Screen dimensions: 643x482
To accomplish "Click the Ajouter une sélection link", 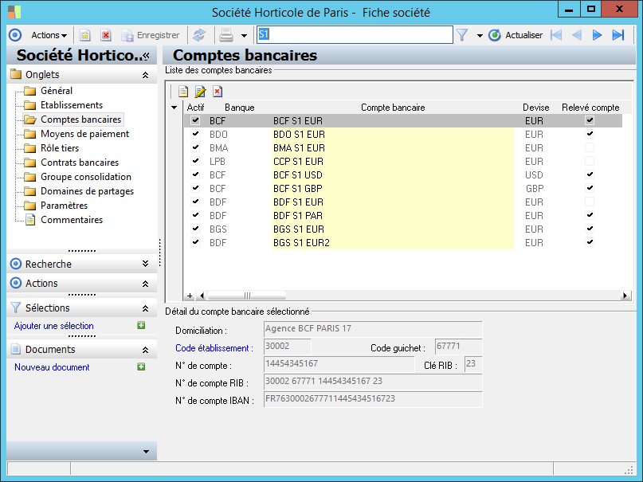I will pyautogui.click(x=54, y=326).
